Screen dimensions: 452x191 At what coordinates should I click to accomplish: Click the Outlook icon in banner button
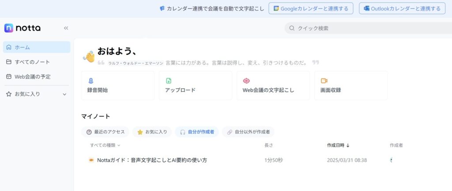[367, 8]
